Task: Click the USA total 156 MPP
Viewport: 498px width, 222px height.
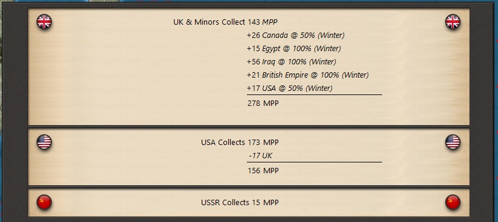Action: [x=263, y=171]
